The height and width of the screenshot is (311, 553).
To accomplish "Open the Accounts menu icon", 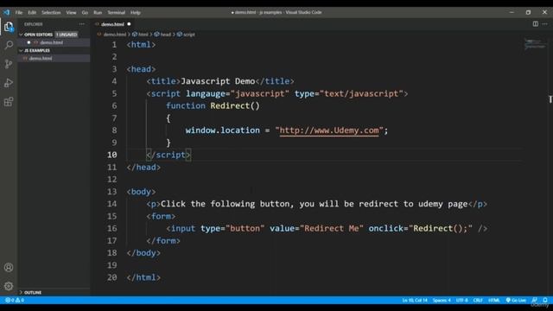I will coord(9,267).
